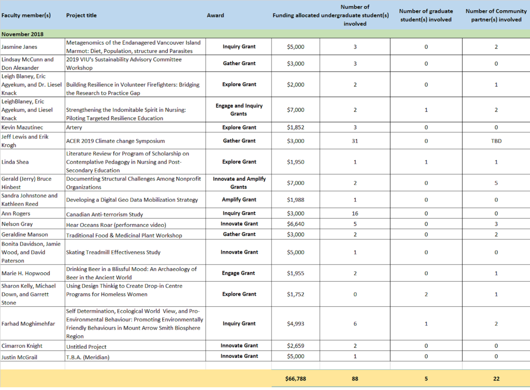Select the '$1,852' funding amount

295,127
